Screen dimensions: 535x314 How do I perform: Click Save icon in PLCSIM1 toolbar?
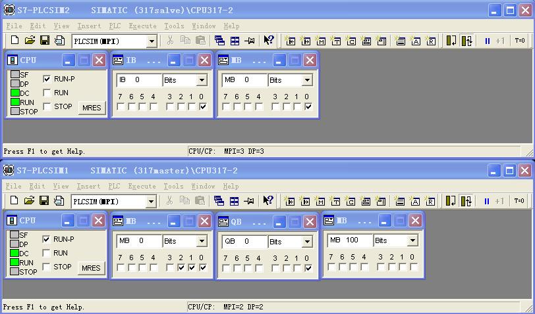point(44,201)
